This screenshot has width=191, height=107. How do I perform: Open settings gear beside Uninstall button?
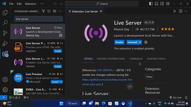tap(146, 42)
